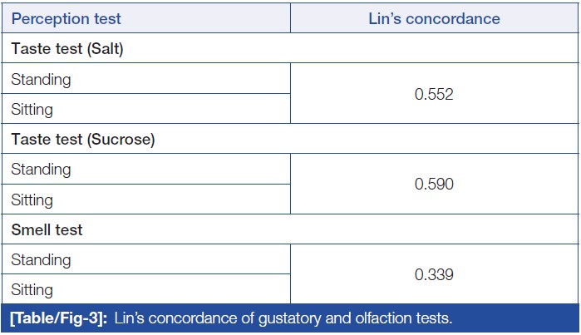581x335 pixels.
Task: Click 'Standing' under Smell test
Action: (42, 260)
